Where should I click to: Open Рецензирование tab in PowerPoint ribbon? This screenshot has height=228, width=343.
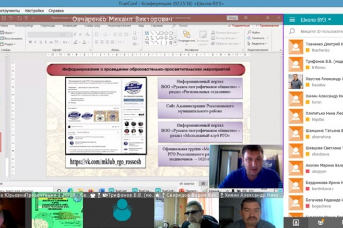click(119, 25)
